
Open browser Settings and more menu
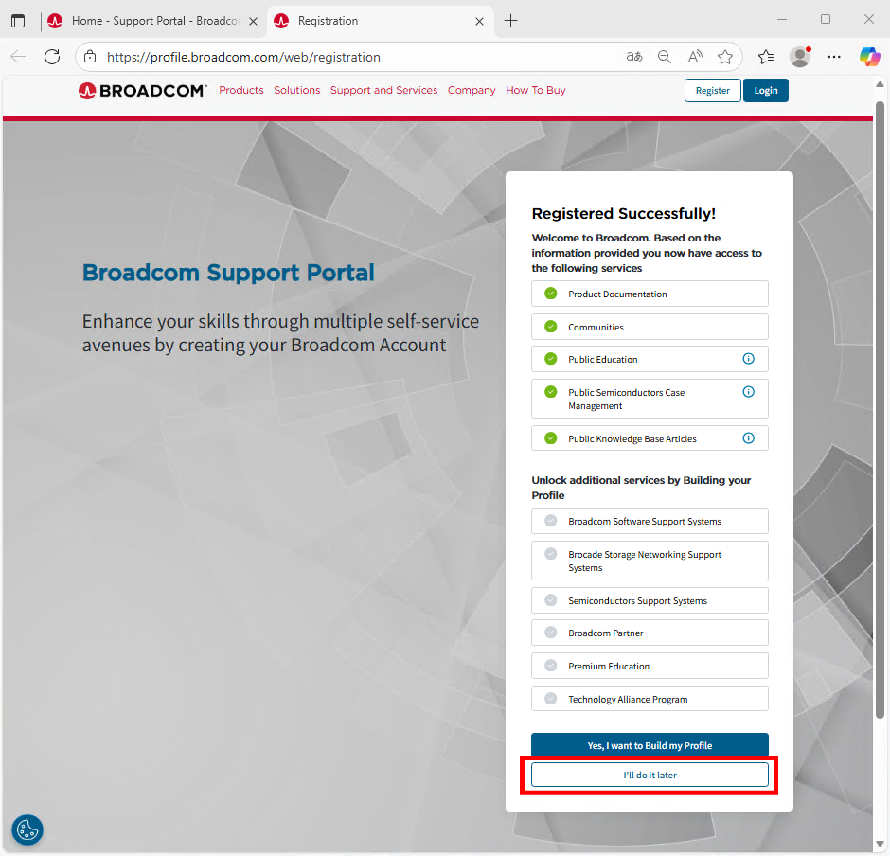[x=834, y=57]
